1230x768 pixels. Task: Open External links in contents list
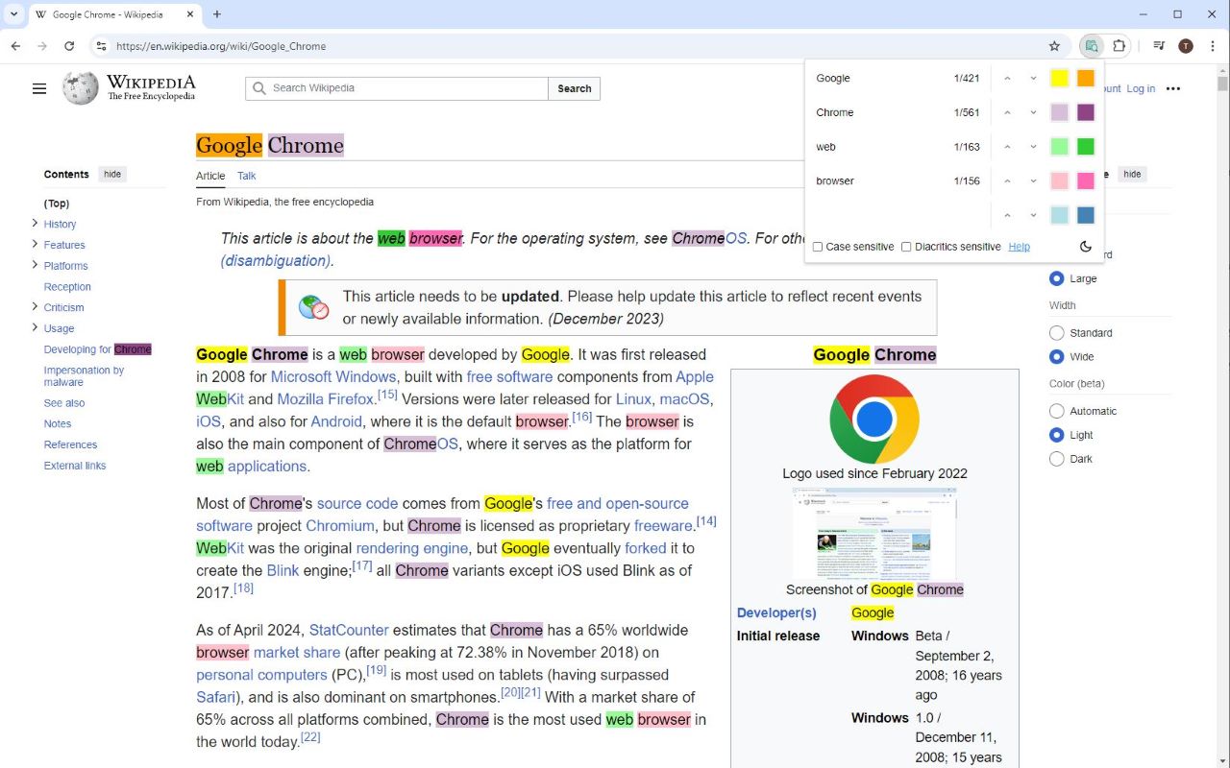[x=75, y=466]
